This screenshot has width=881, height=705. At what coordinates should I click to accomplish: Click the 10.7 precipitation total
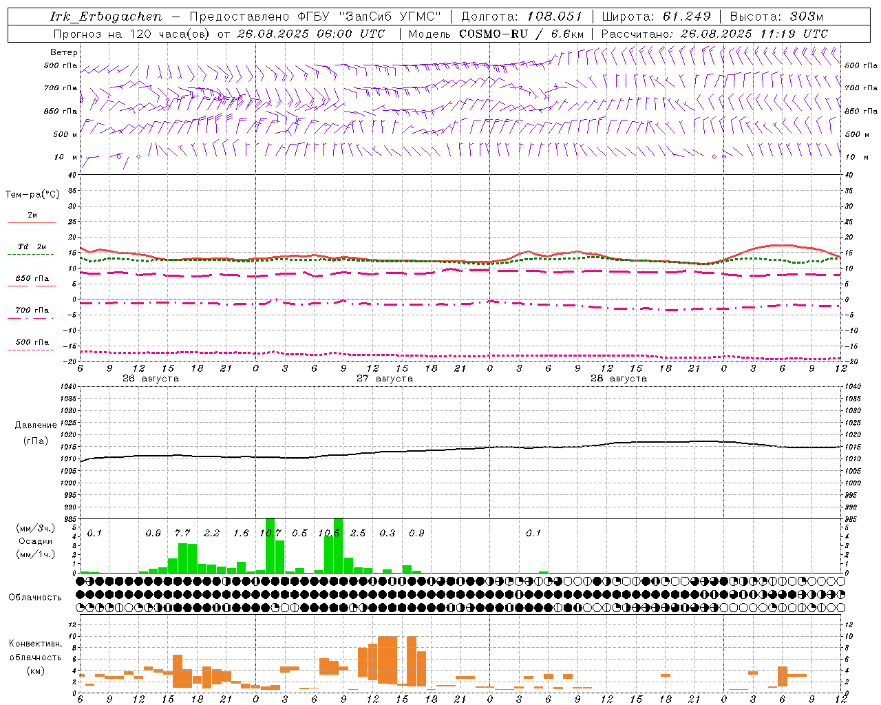pos(270,534)
